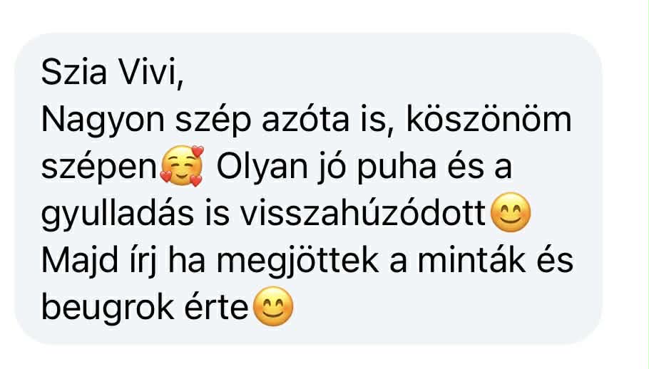The width and height of the screenshot is (649, 369).
Task: Click the long word 'visszahúzódott'
Action: tap(362, 213)
